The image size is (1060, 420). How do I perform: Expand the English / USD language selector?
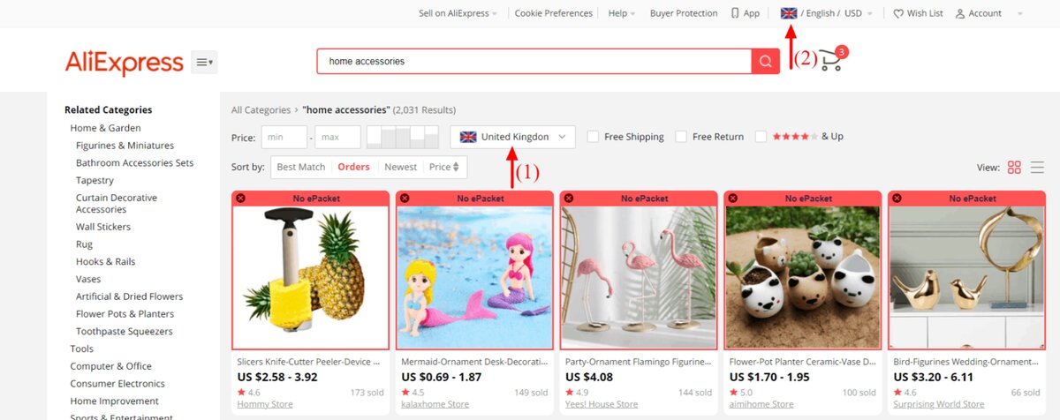[x=827, y=13]
